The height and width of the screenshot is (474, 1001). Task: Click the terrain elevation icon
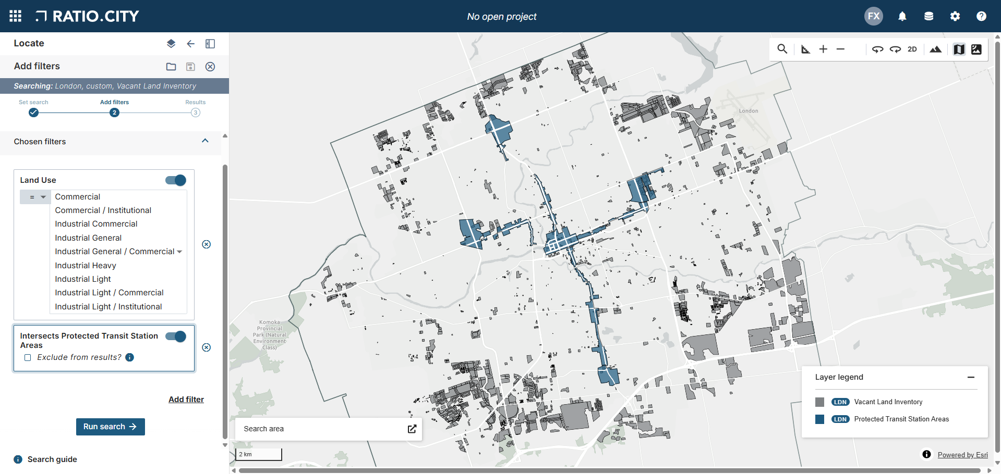click(936, 48)
